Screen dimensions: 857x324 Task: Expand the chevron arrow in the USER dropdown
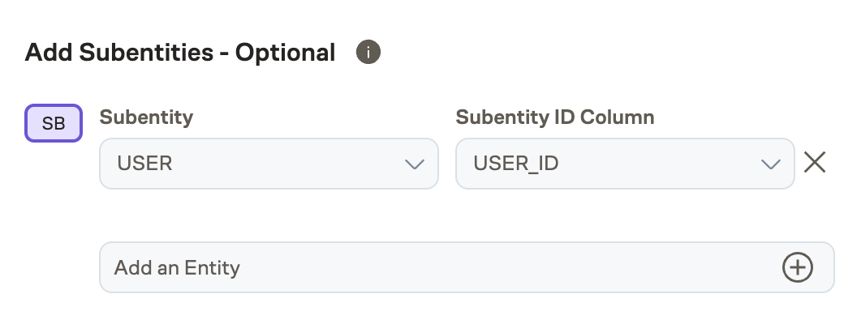[414, 164]
